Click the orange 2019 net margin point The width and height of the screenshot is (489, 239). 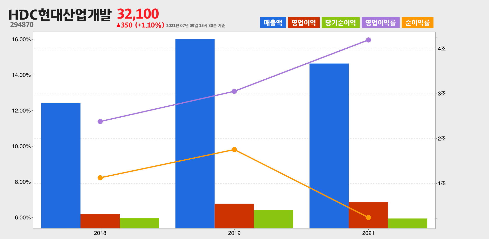click(x=234, y=149)
